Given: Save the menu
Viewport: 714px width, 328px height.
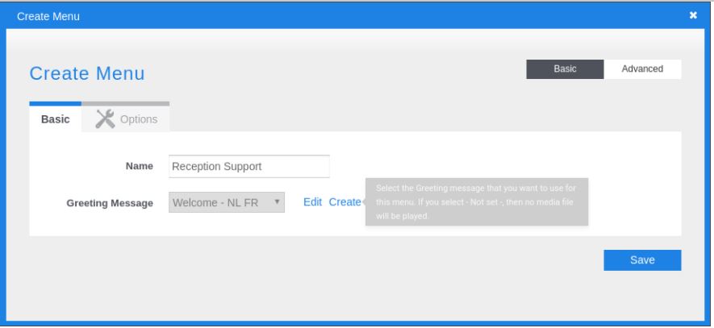Looking at the screenshot, I should coord(642,259).
